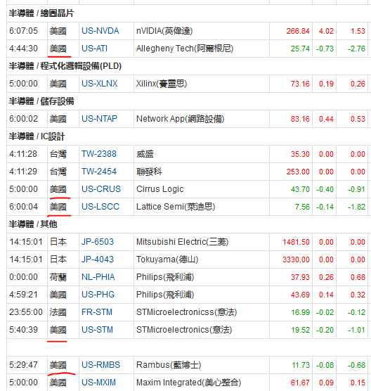Open the US-ATI stock link
Screen dimensions: 371x391
click(x=94, y=49)
